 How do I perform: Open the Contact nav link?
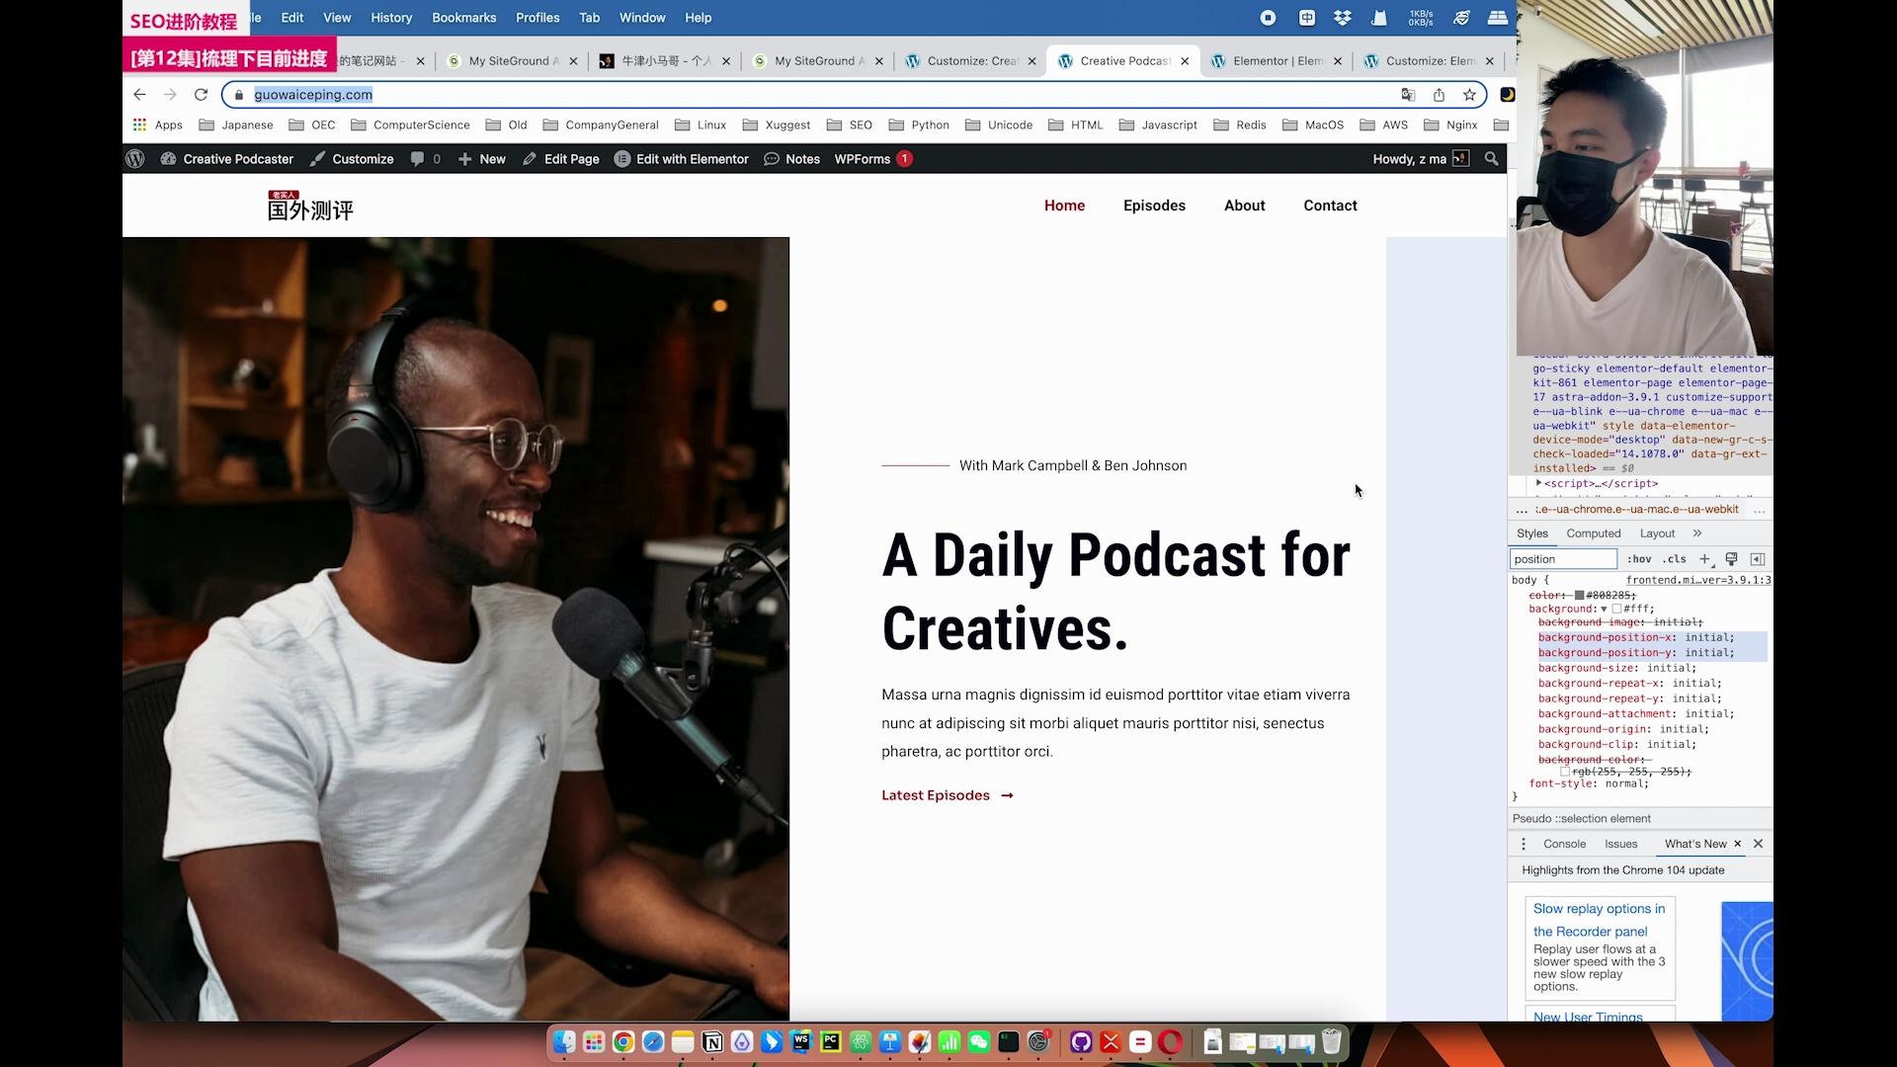pyautogui.click(x=1330, y=205)
